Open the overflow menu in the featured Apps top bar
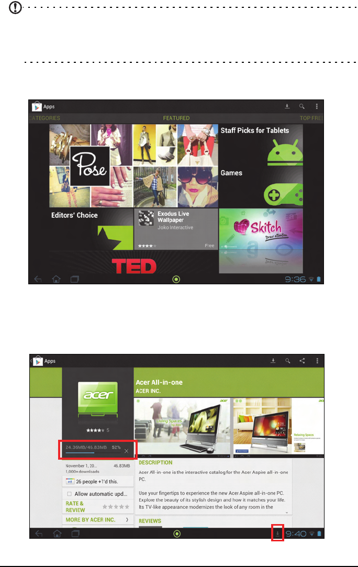Screen dimensions: 358x567 click(317, 106)
